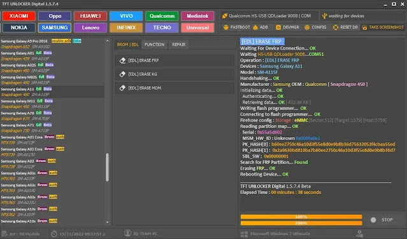Click the account icon at status bar end
Viewport: 407px width, 239px height.
359,234
